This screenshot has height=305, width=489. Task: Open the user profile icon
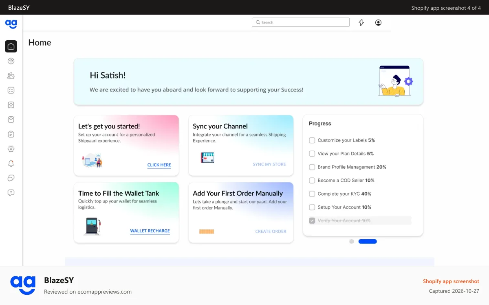pos(378,23)
